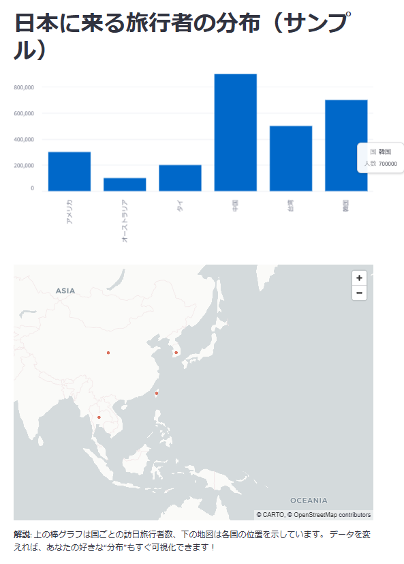This screenshot has height=564, width=404.
Task: Select the アメリカ bar in the chart
Action: 69,172
